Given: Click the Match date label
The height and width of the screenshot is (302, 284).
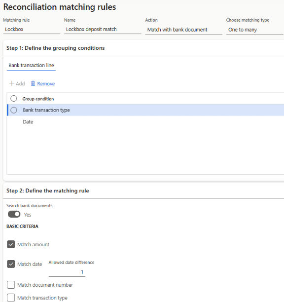Looking at the screenshot, I should coord(30,264).
